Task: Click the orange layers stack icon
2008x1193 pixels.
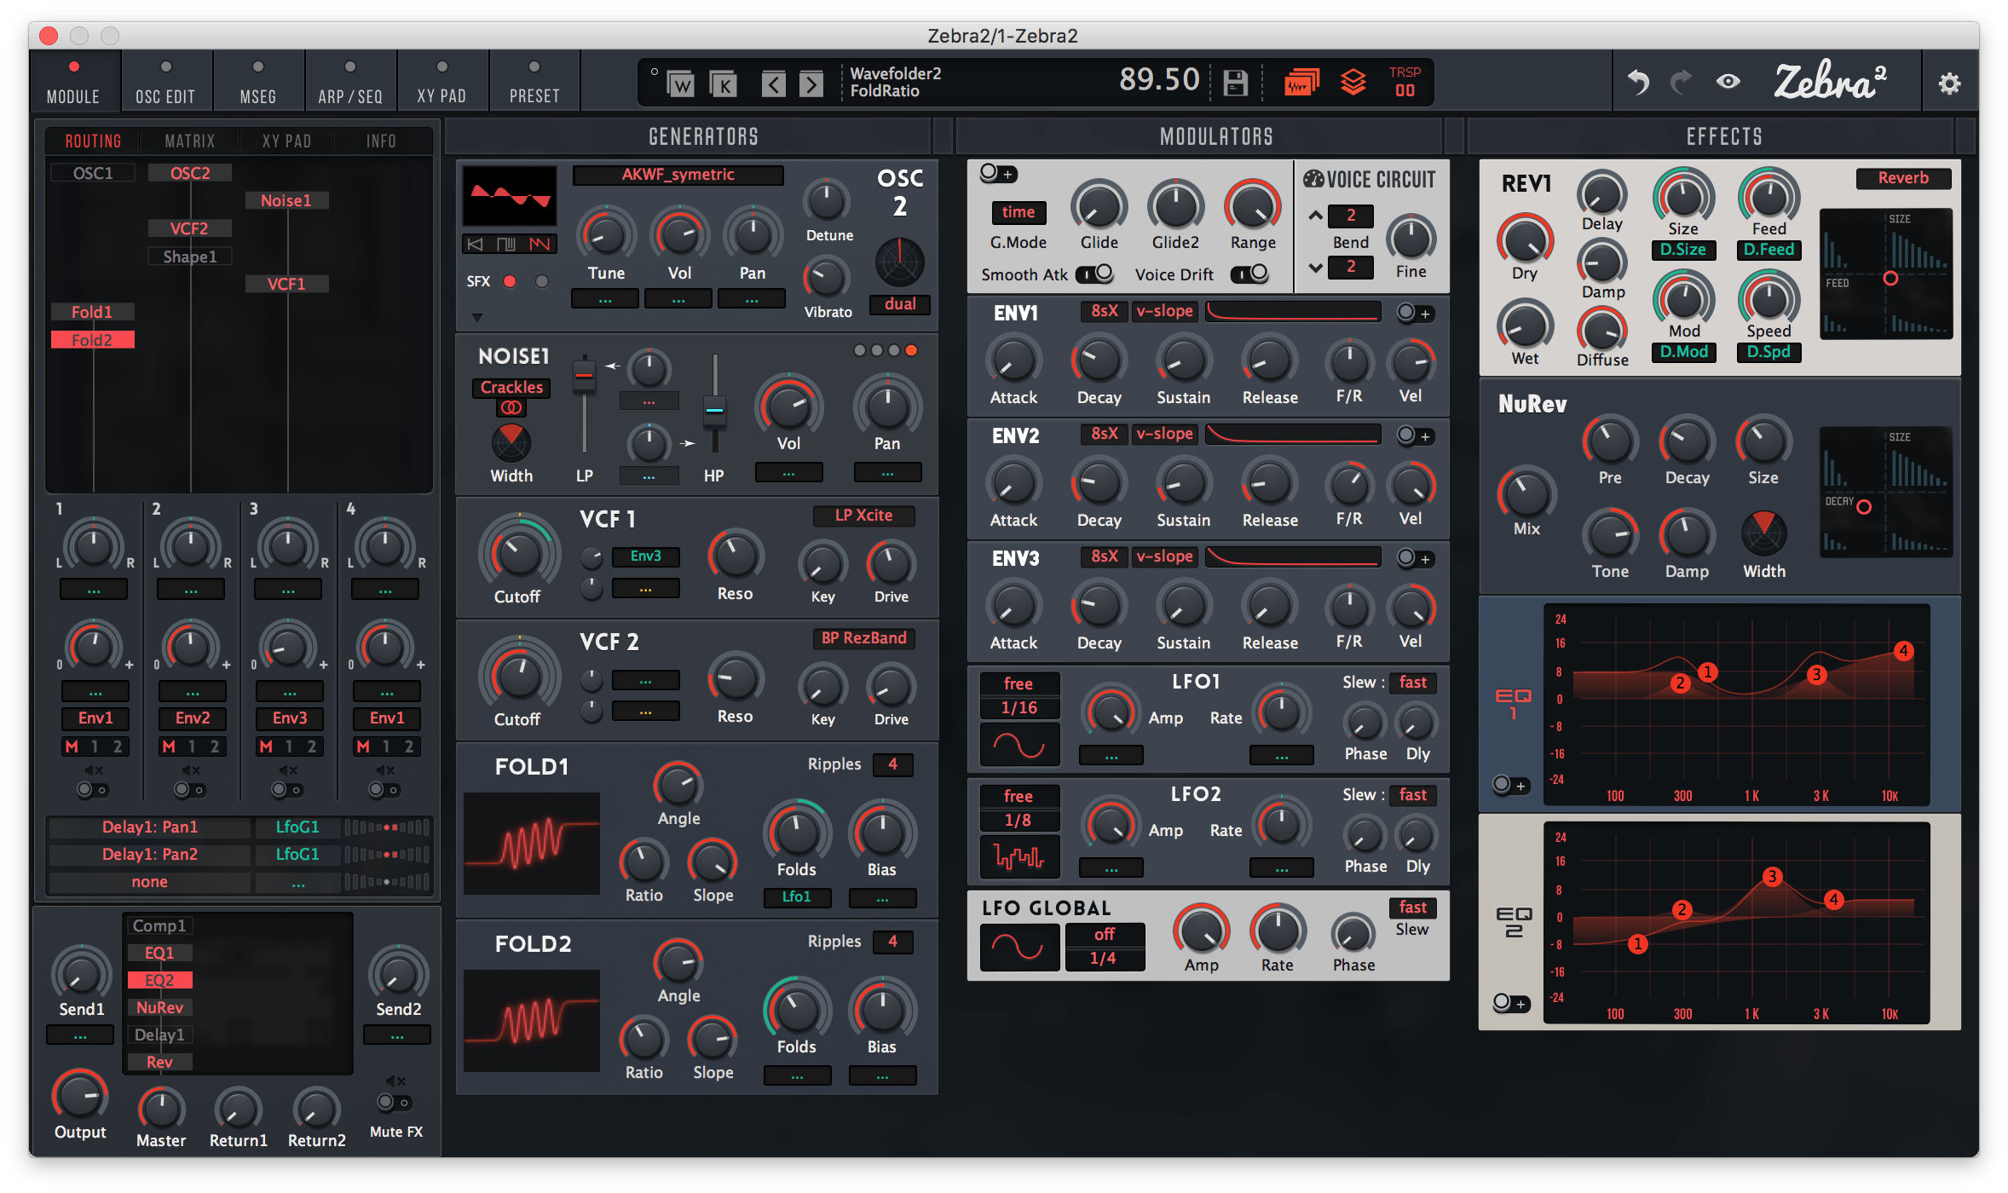Action: [x=1353, y=83]
